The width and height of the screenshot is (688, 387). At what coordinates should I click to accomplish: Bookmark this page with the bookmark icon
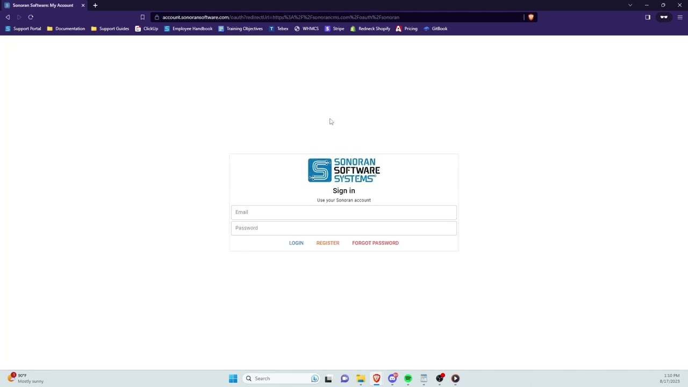[x=142, y=17]
